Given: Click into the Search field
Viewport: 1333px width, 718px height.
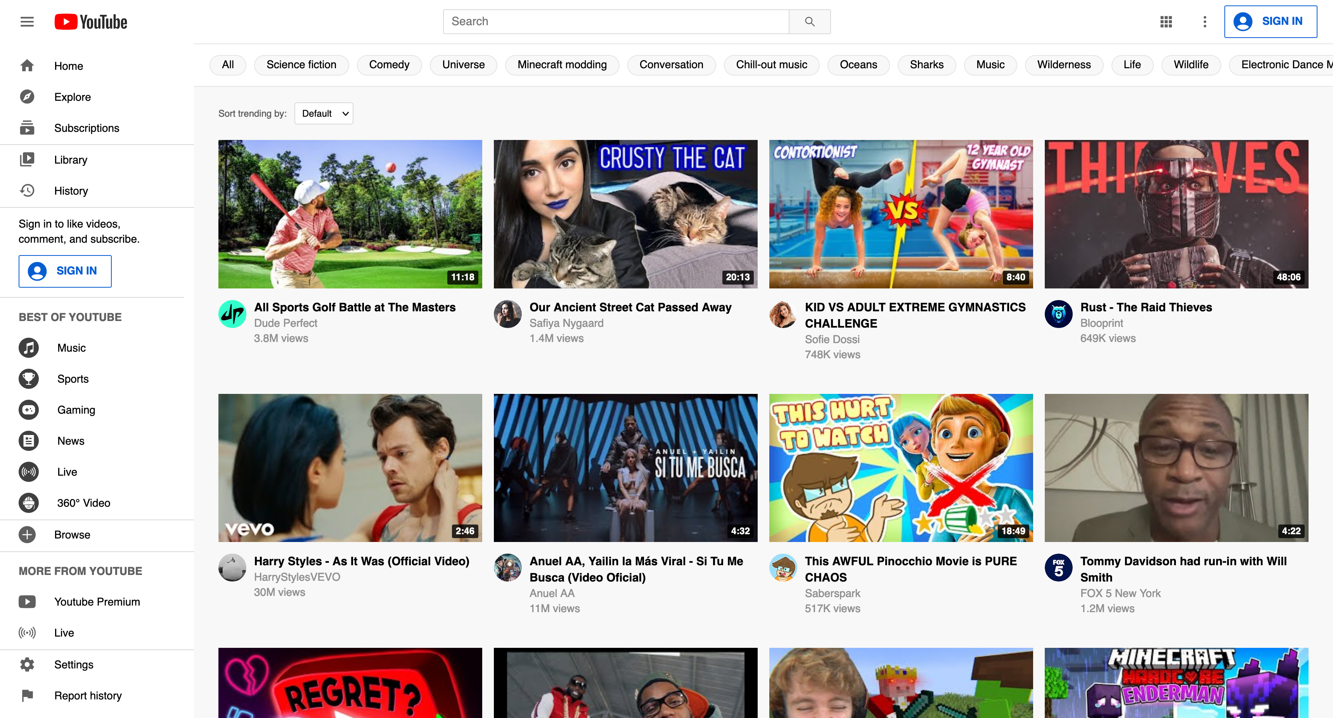Looking at the screenshot, I should [616, 22].
